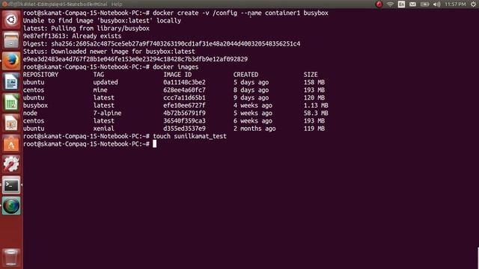479x269 pixels.
Task: Click the red recording indicator in tray
Action: pos(379,4)
